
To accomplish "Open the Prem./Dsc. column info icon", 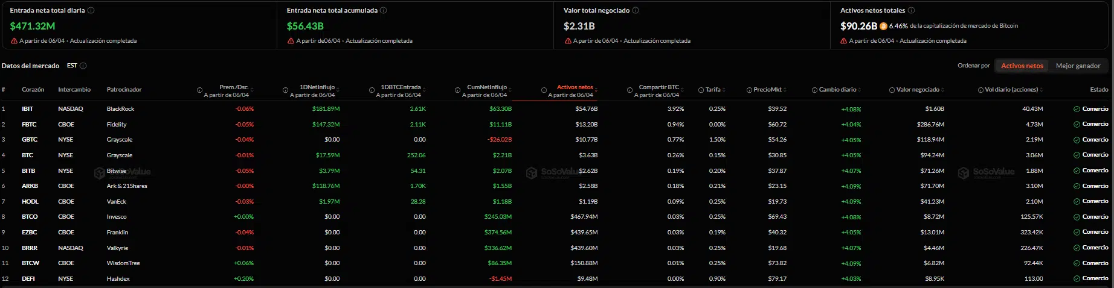I will click(x=199, y=90).
